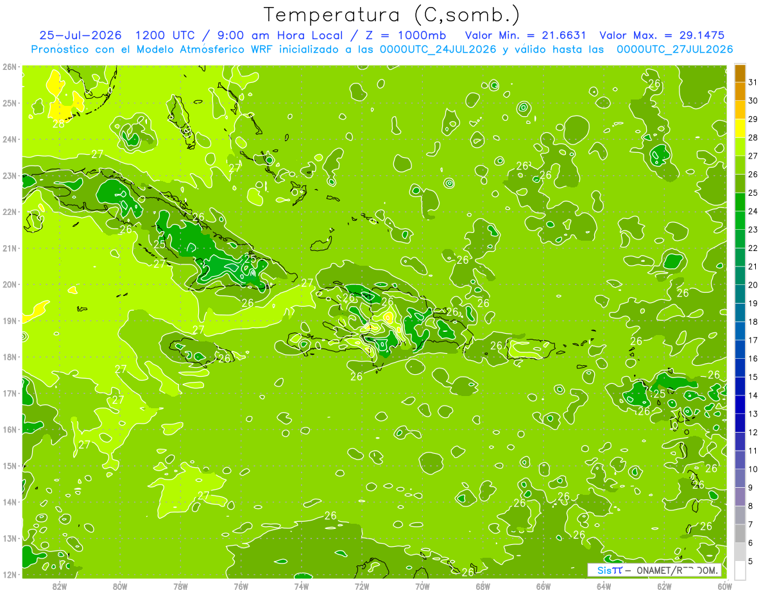Screen dimensions: 770x595
Task: Click the "80W" longitude axis label
Action: [x=119, y=586]
